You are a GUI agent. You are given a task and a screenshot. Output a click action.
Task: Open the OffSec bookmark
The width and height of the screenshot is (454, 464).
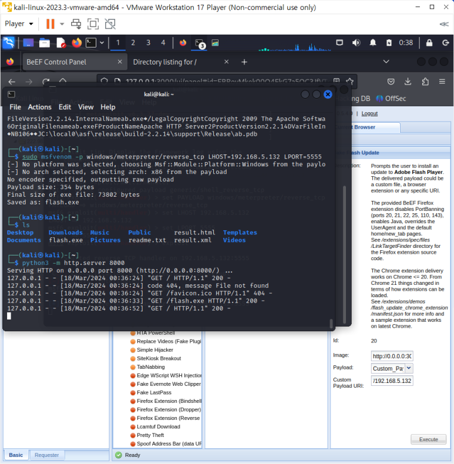[391, 99]
